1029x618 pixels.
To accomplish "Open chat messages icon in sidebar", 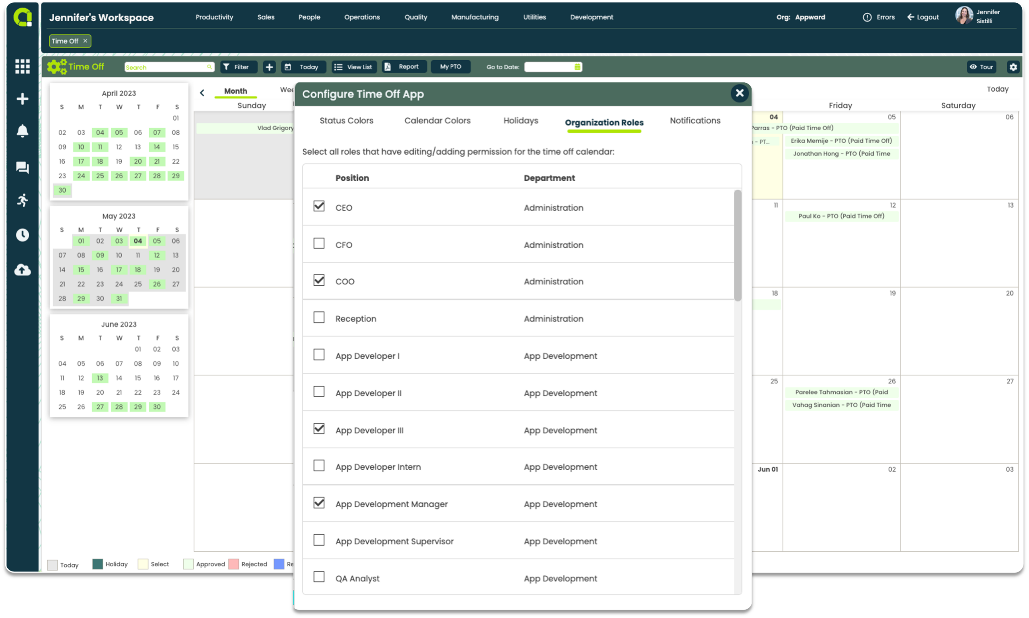I will (x=23, y=168).
